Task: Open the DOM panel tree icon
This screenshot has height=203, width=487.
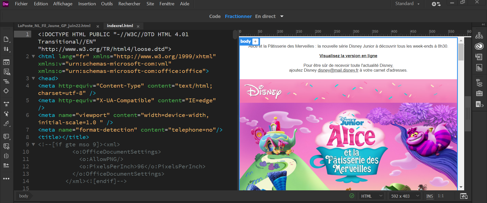Action: tap(479, 83)
